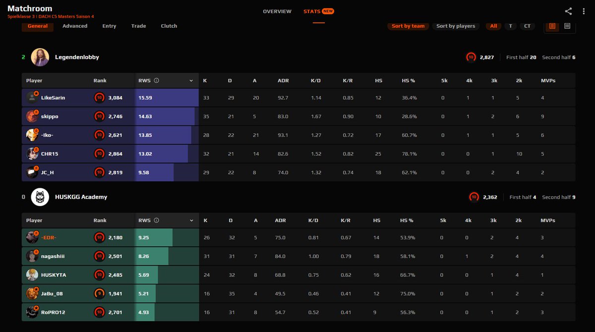
Task: Sort HUSKGG Academy table by HS % column
Action: pos(407,221)
